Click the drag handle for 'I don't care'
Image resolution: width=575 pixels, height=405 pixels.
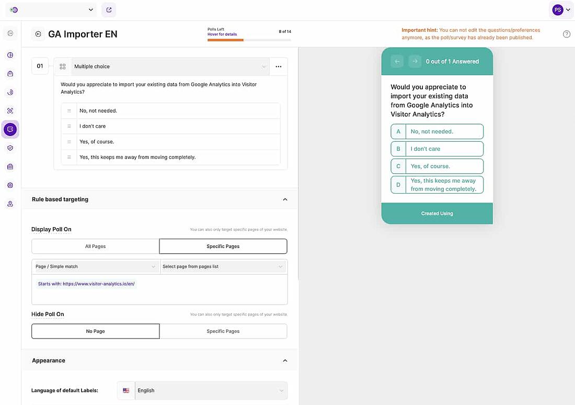(69, 126)
